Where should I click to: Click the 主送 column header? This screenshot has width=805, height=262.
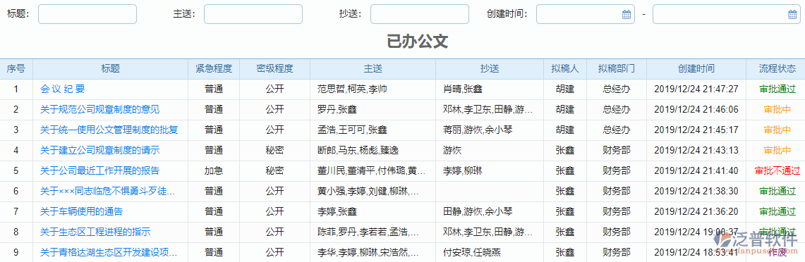click(x=373, y=69)
